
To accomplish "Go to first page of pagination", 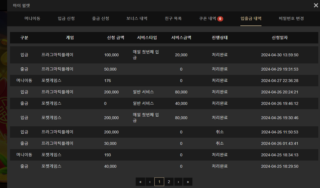I will pyautogui.click(x=140, y=182).
